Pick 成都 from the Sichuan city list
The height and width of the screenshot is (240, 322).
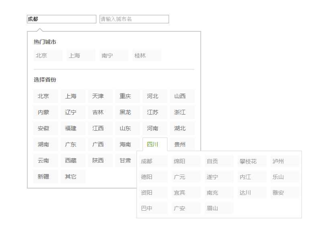[x=153, y=161]
